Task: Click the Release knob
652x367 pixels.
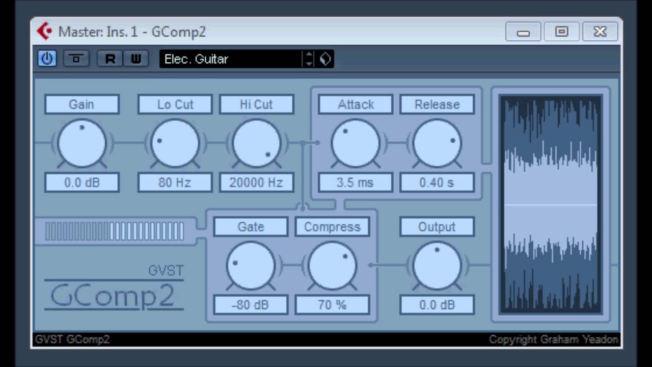Action: [437, 143]
